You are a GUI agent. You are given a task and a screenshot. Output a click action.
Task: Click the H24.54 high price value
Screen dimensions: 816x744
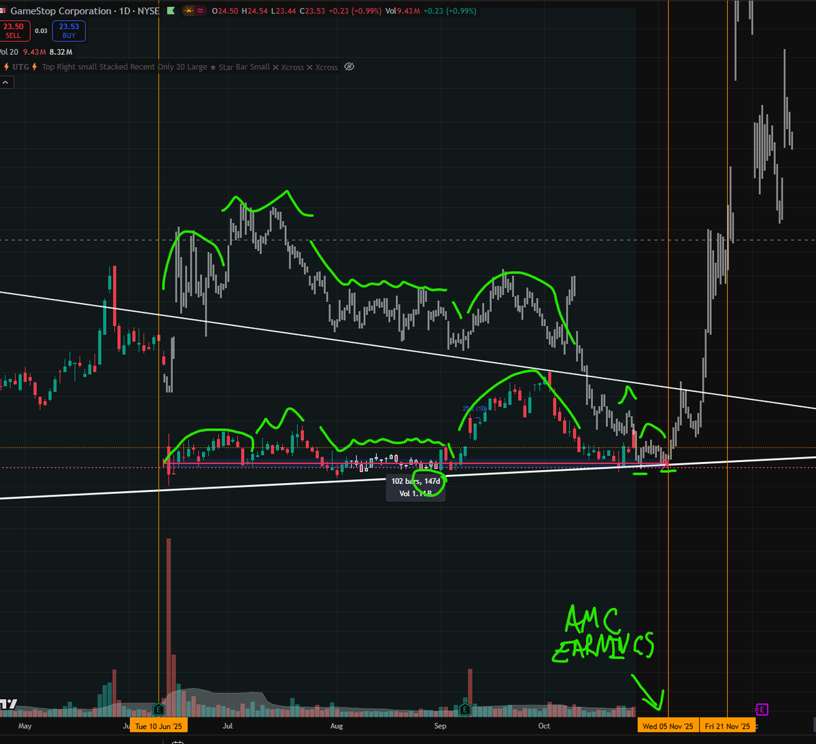[254, 11]
